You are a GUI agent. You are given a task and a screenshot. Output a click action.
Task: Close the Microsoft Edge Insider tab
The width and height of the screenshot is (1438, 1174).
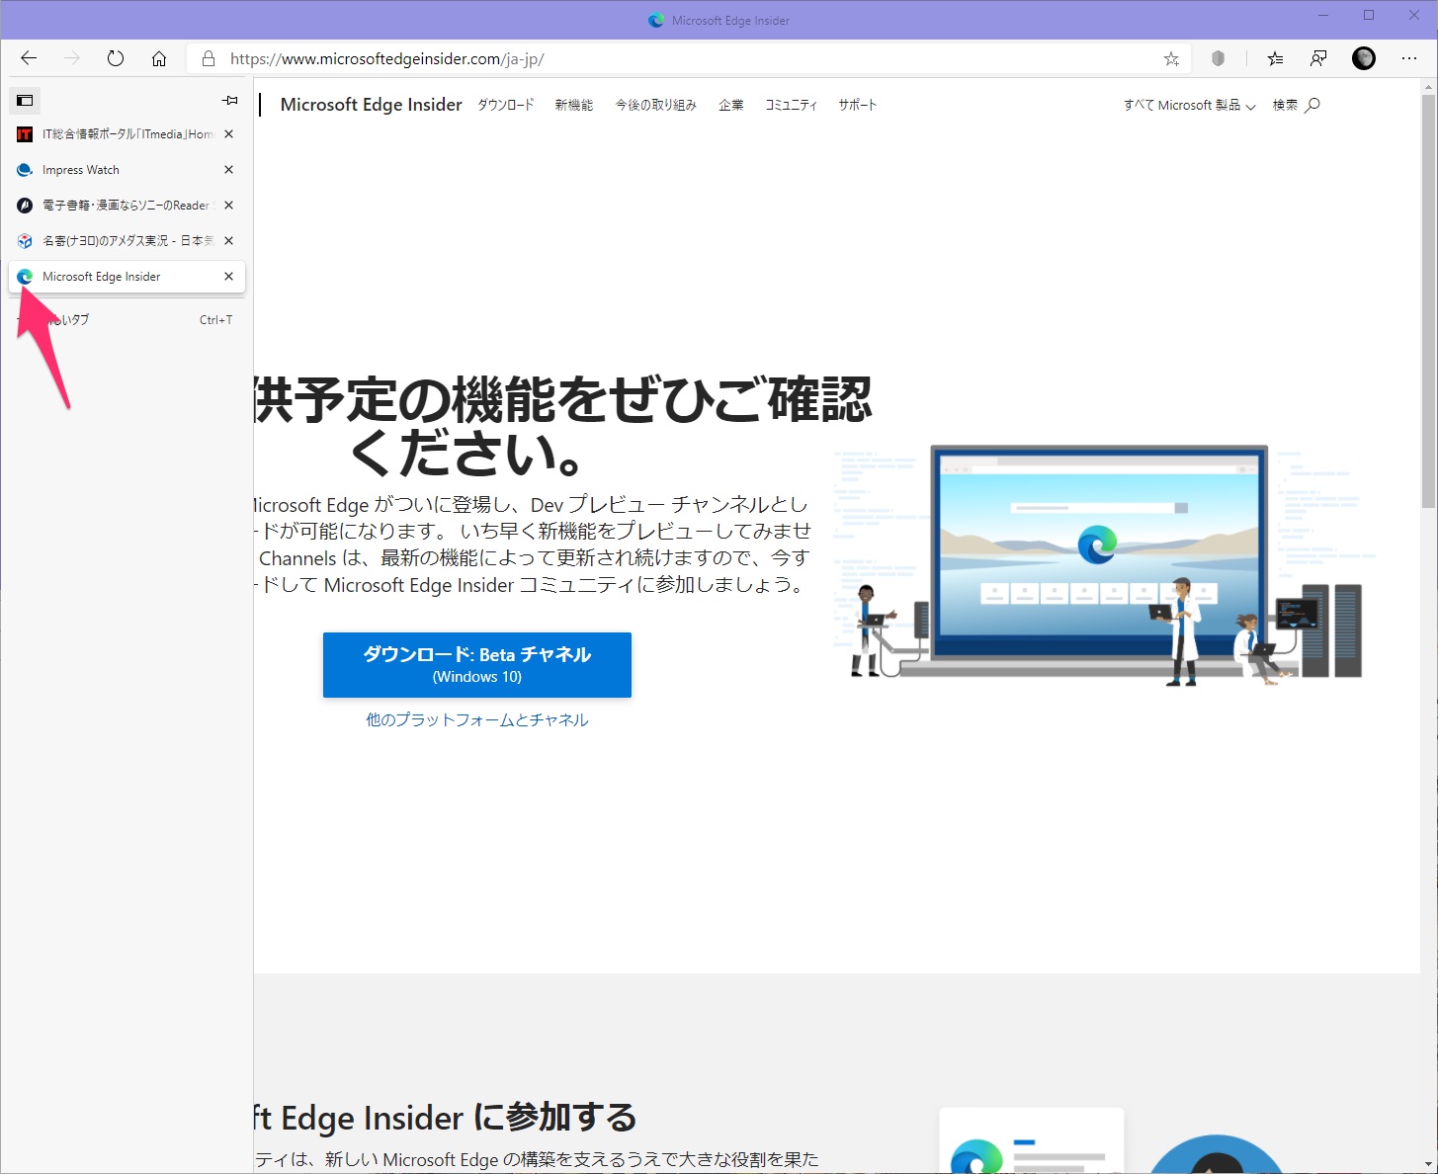point(228,276)
